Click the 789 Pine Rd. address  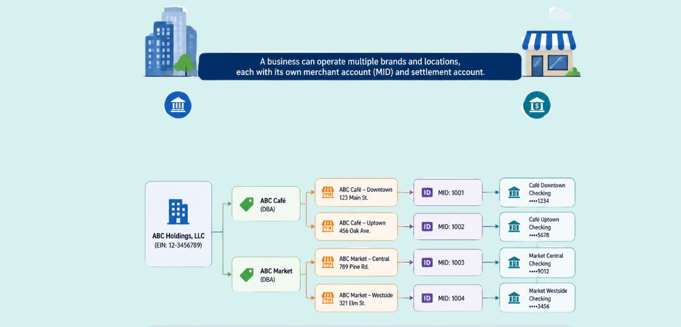(x=354, y=267)
